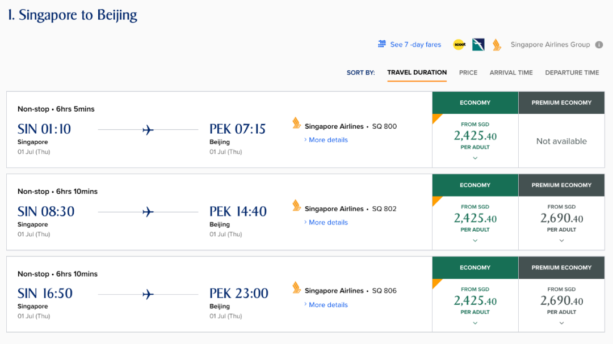Sort flights by Departure Time
The image size is (613, 344).
pyautogui.click(x=572, y=73)
